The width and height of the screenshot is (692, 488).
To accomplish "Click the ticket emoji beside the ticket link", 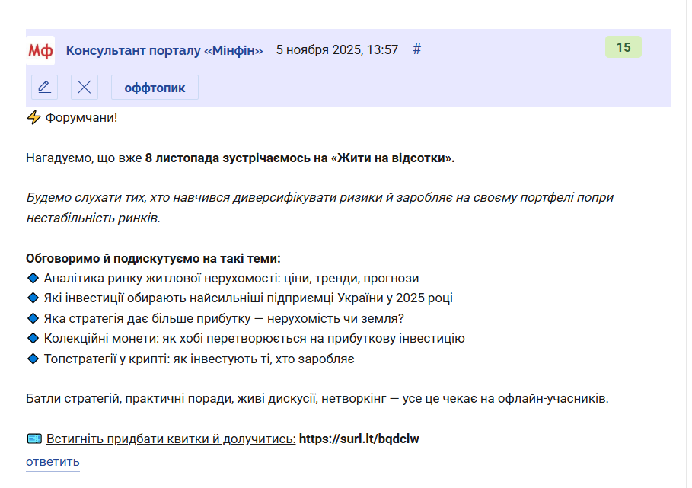I will click(34, 439).
